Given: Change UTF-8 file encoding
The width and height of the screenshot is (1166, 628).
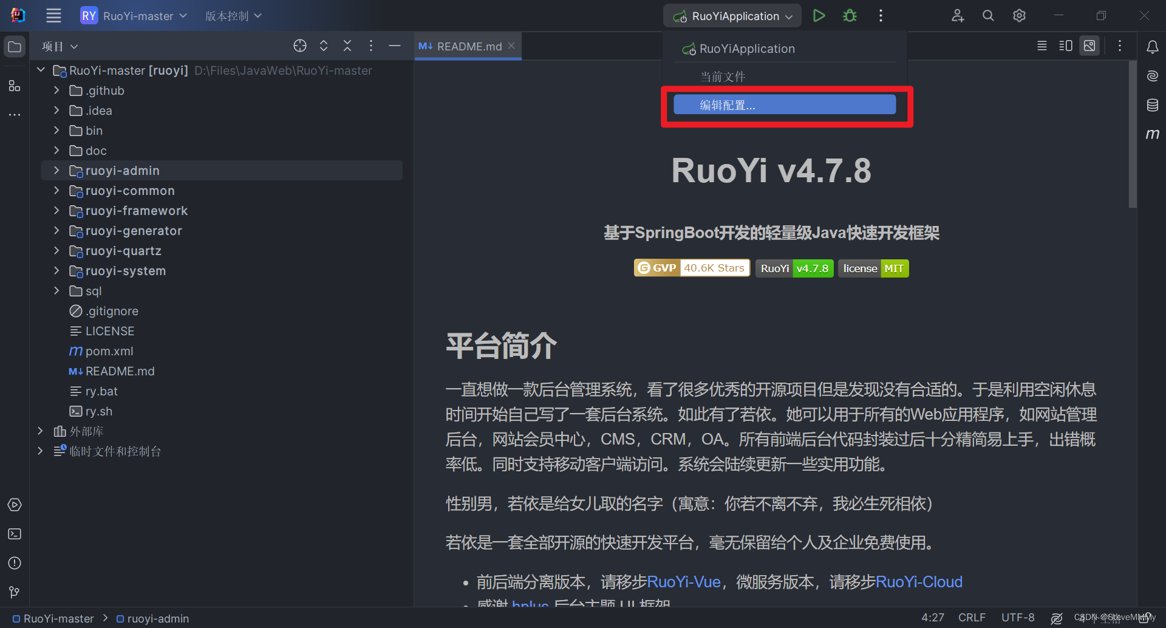Looking at the screenshot, I should 1018,617.
